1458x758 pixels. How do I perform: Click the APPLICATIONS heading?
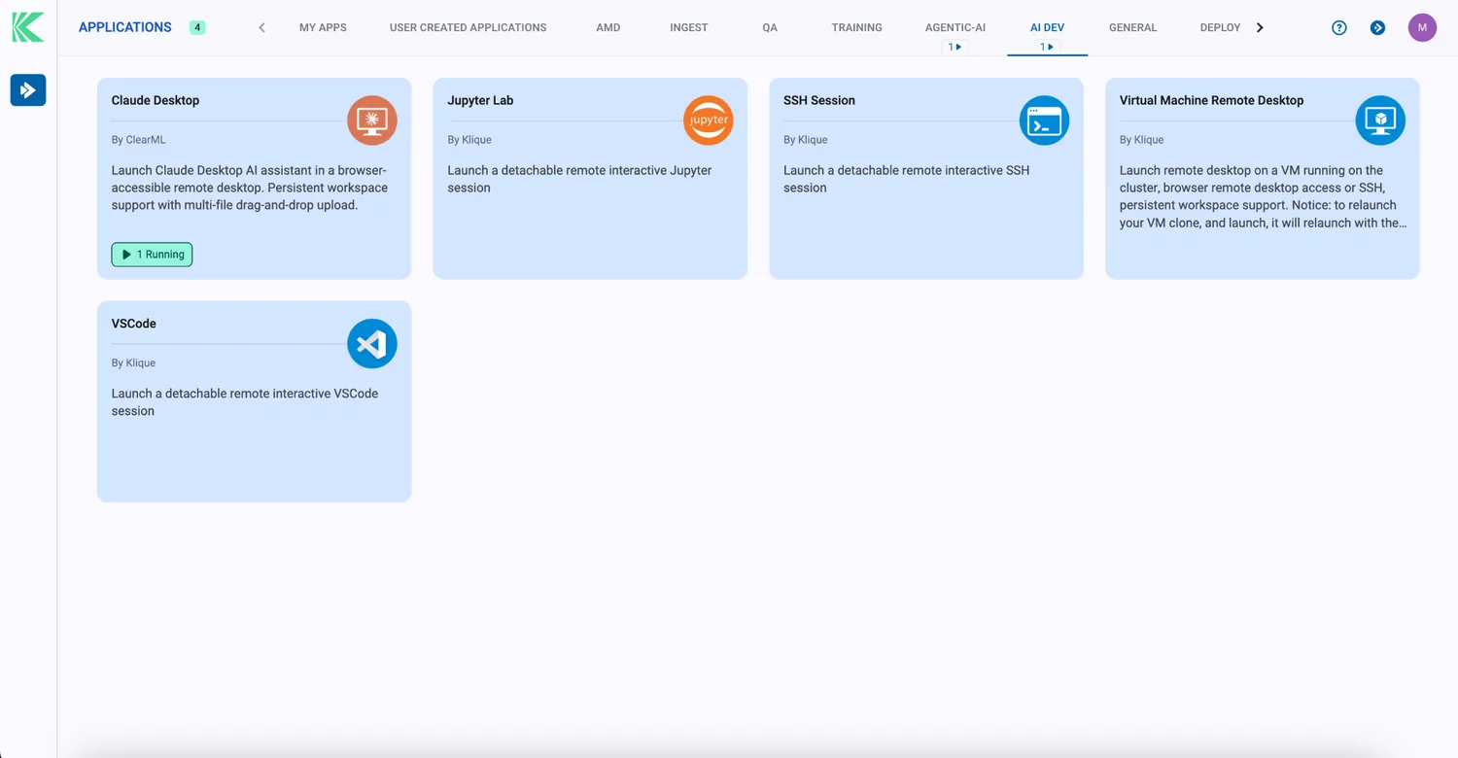125,27
